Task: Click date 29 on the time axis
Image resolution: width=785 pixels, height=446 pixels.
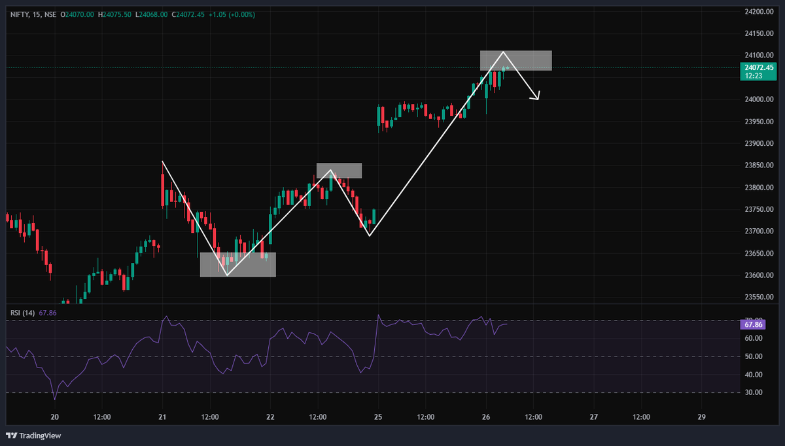Action: pos(701,417)
